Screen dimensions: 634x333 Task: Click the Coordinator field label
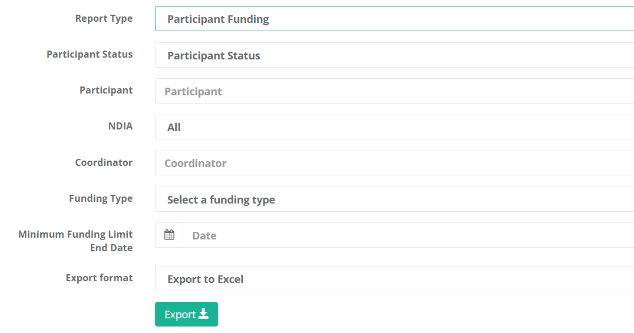[104, 162]
